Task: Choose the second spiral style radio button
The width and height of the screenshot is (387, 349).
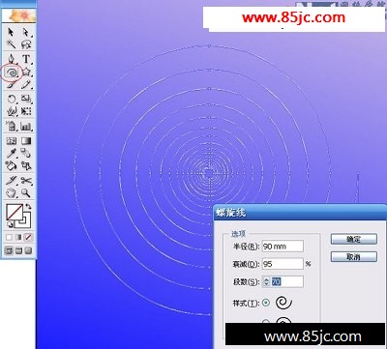Action: (x=266, y=322)
